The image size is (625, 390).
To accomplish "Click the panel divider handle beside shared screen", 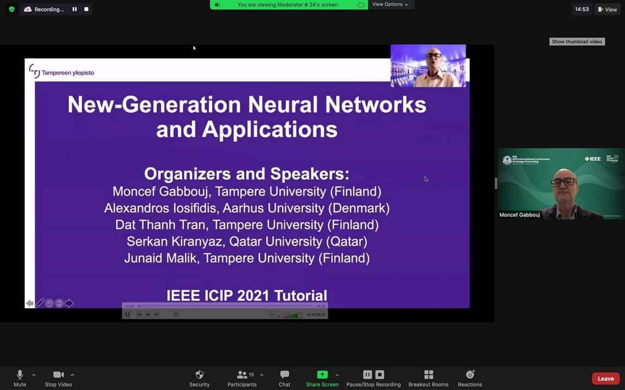I will [x=496, y=184].
